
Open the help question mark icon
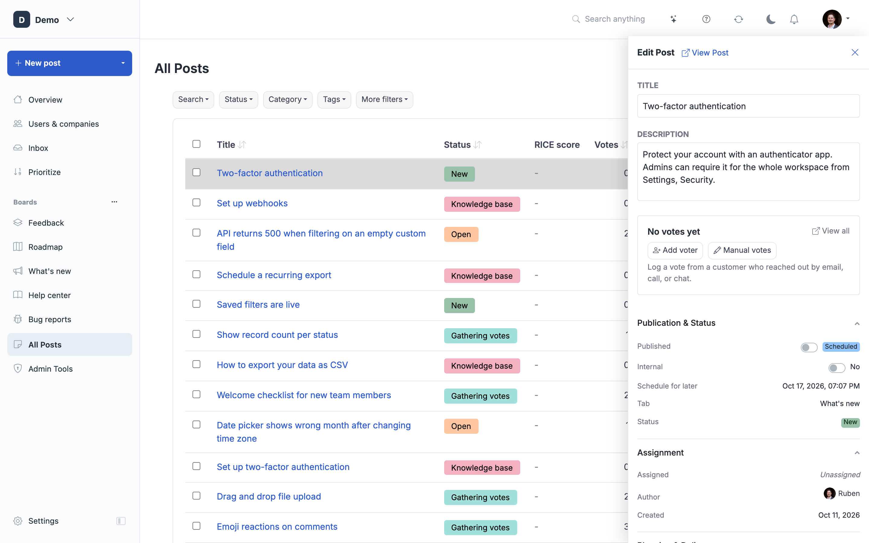706,19
